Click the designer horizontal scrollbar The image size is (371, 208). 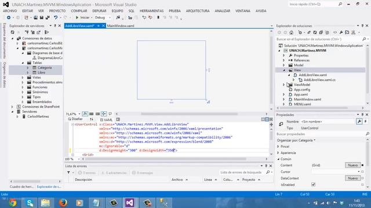tap(190, 114)
